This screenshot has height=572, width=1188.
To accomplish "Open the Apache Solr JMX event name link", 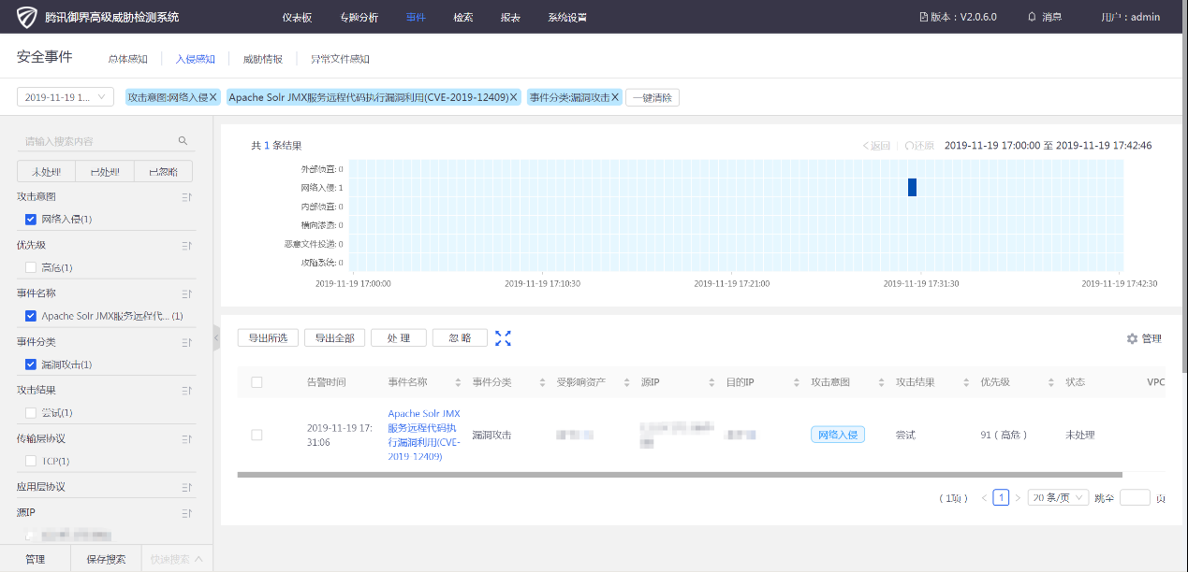I will 424,435.
